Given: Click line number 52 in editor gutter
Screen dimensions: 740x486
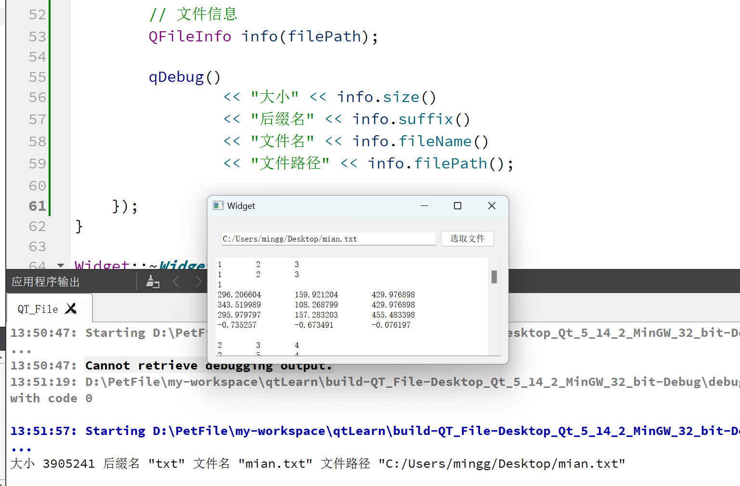Looking at the screenshot, I should pos(37,14).
